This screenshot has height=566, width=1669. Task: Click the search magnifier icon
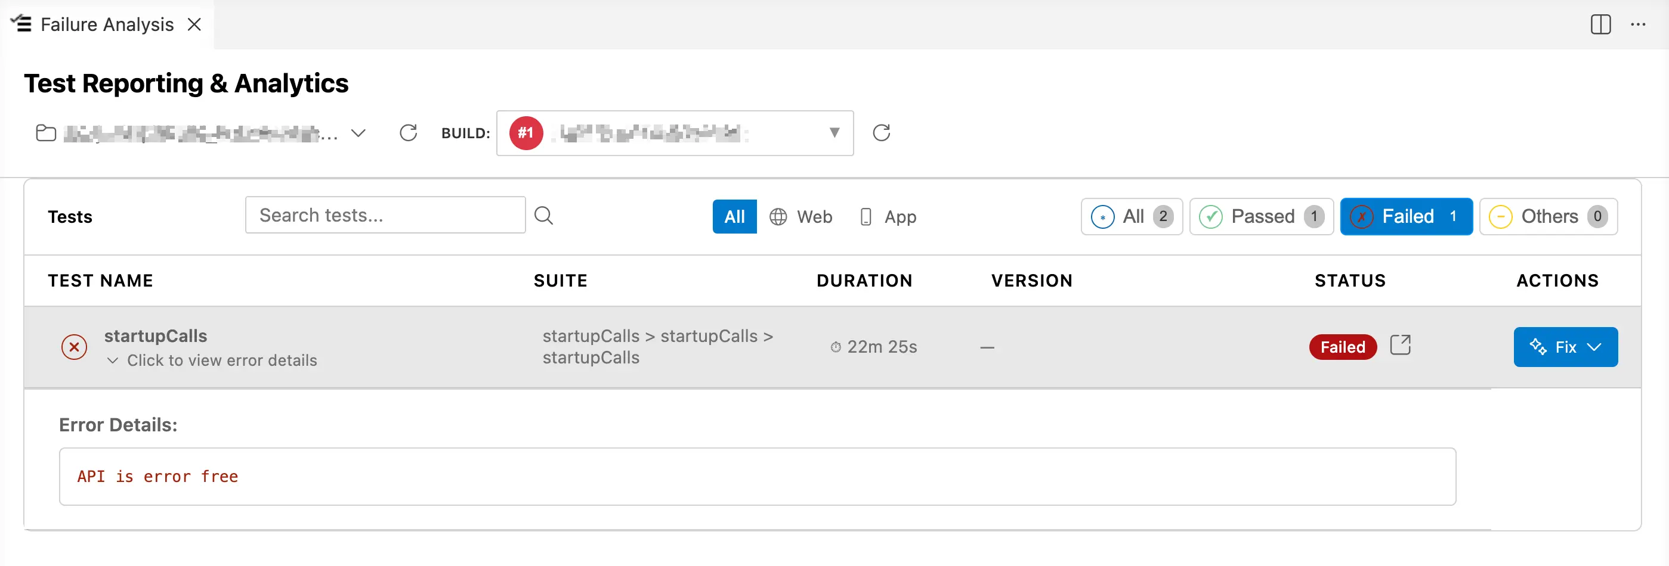click(543, 216)
